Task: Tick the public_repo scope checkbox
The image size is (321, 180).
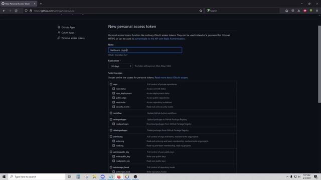Action: click(114, 98)
